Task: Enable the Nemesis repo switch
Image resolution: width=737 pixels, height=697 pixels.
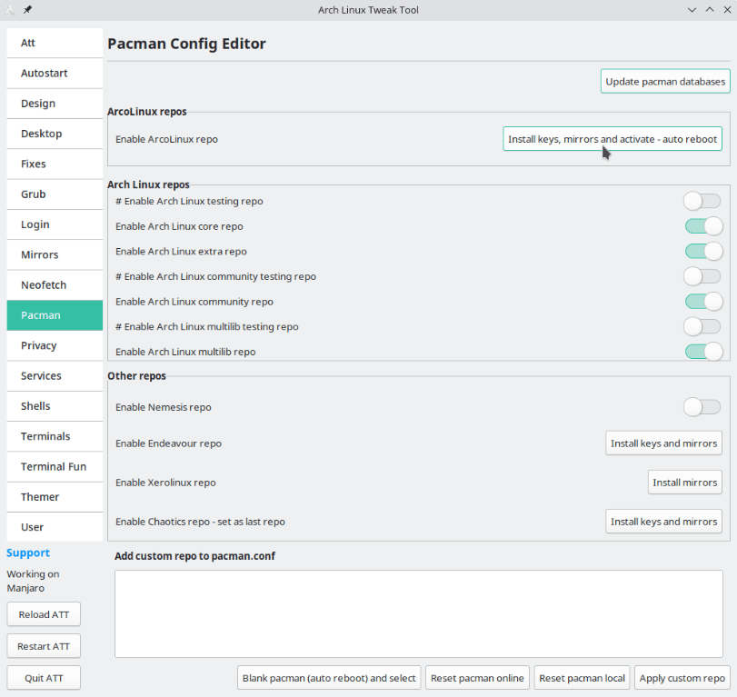Action: coord(702,407)
